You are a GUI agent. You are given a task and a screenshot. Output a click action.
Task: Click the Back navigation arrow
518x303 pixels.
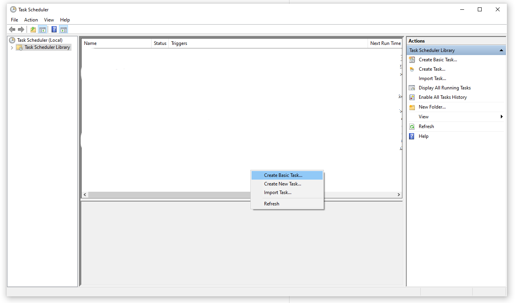pyautogui.click(x=12, y=29)
